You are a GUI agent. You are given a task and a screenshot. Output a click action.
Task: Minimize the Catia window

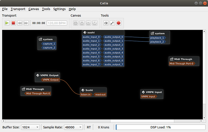tap(196, 3)
